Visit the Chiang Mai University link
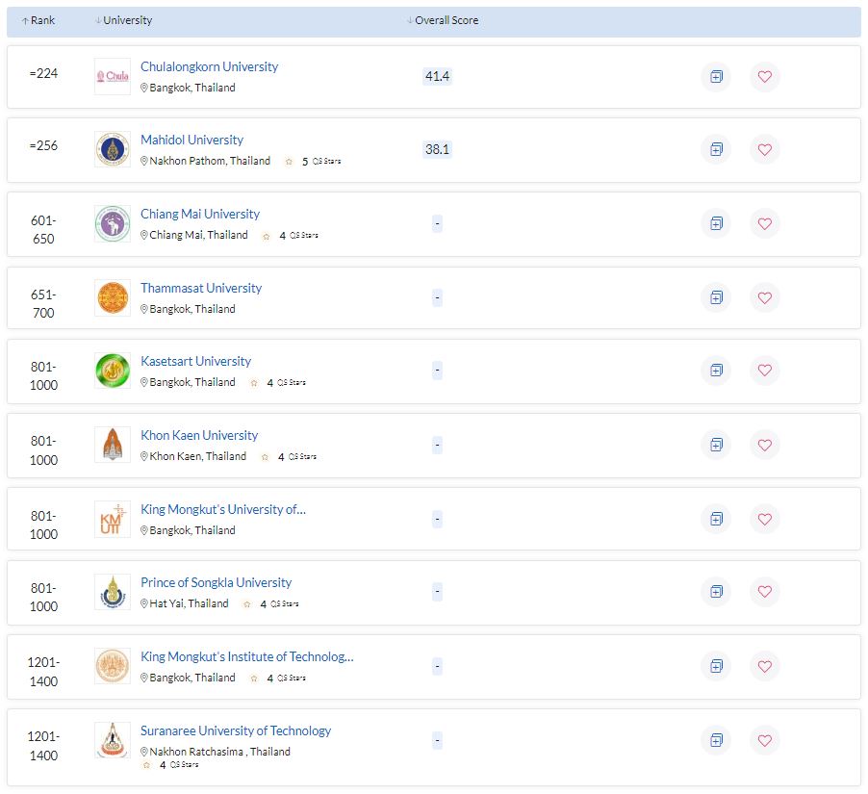This screenshot has height=794, width=868. (x=200, y=214)
